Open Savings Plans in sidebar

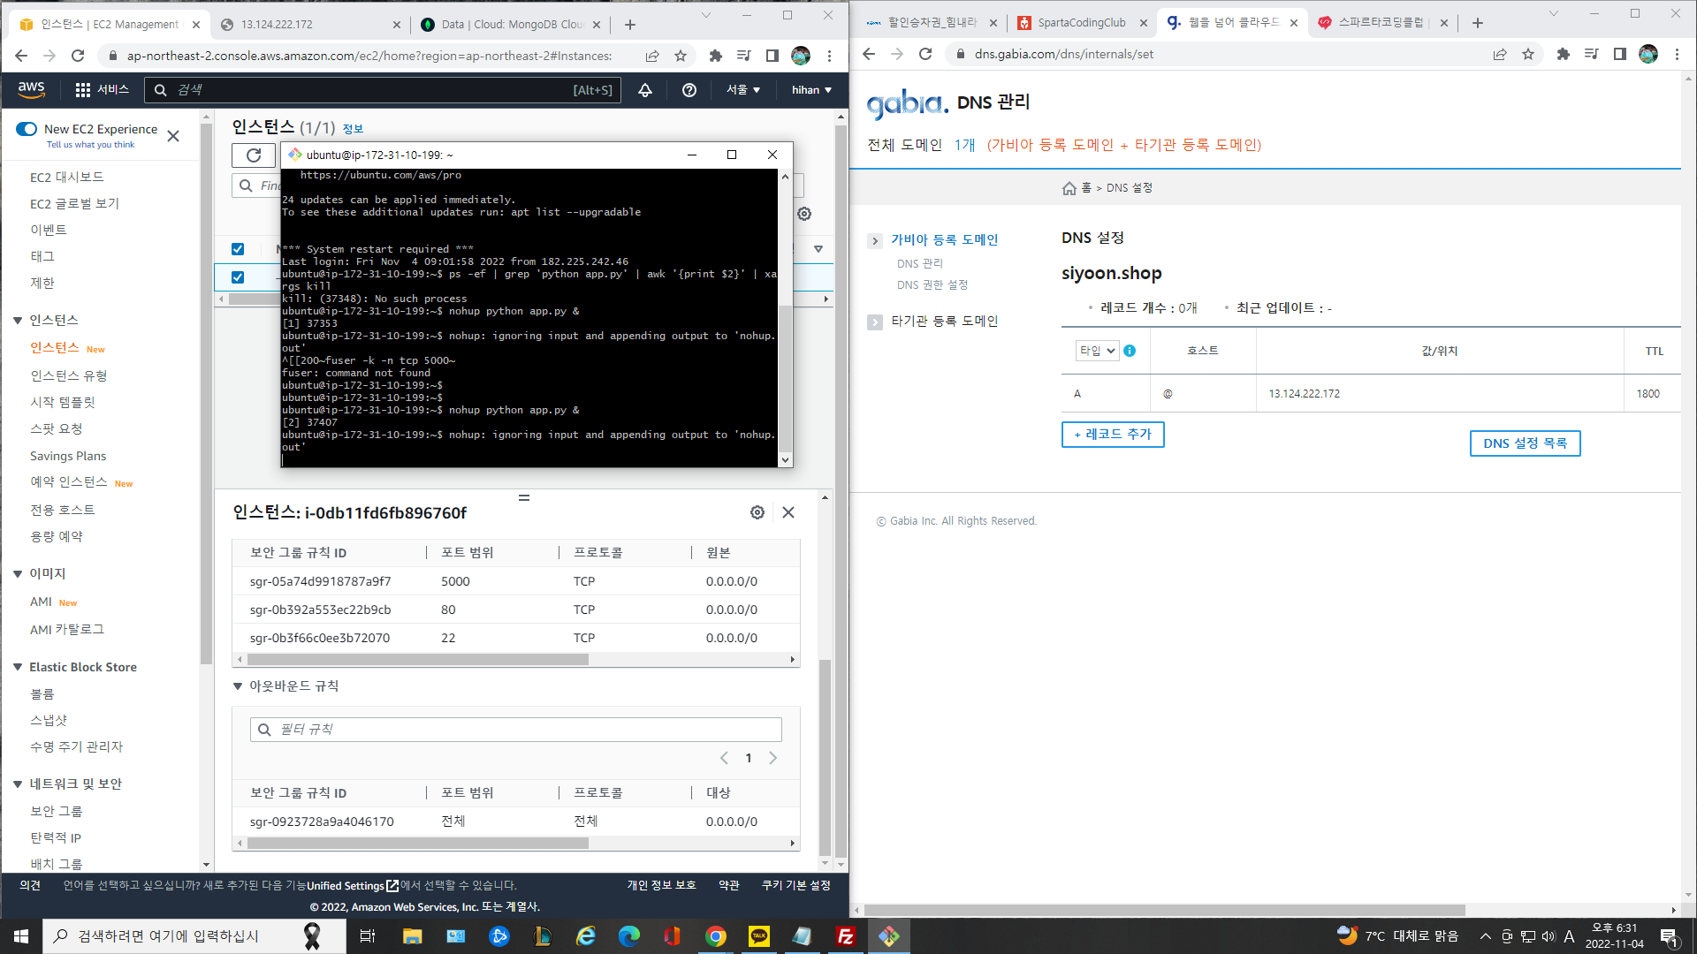[x=68, y=456]
